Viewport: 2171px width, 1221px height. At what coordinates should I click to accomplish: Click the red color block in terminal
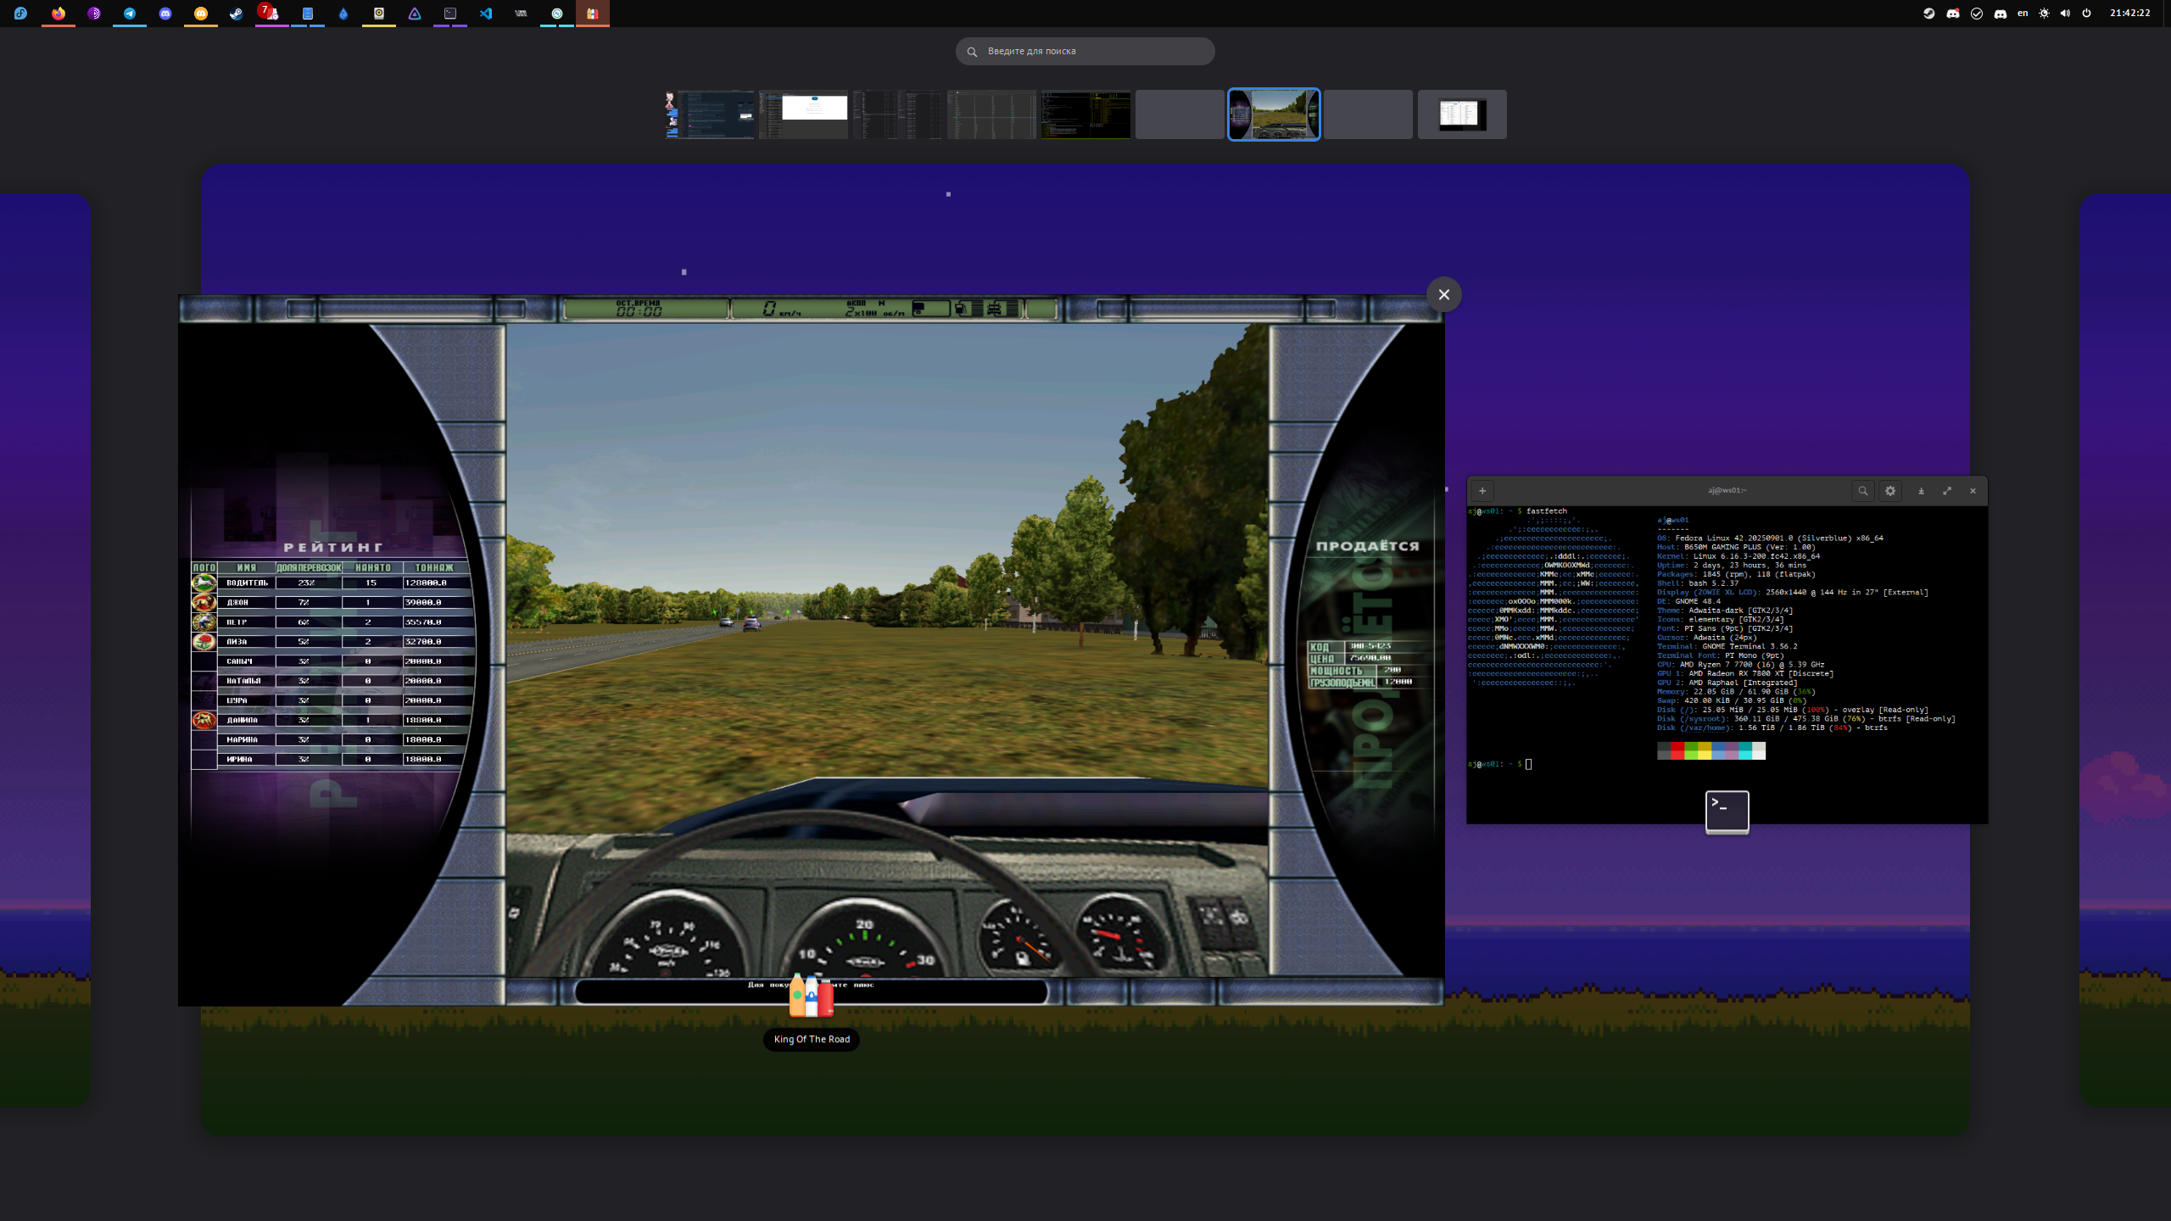[1677, 750]
